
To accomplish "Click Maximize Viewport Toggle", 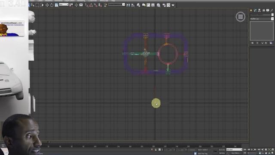I will coord(273,153).
